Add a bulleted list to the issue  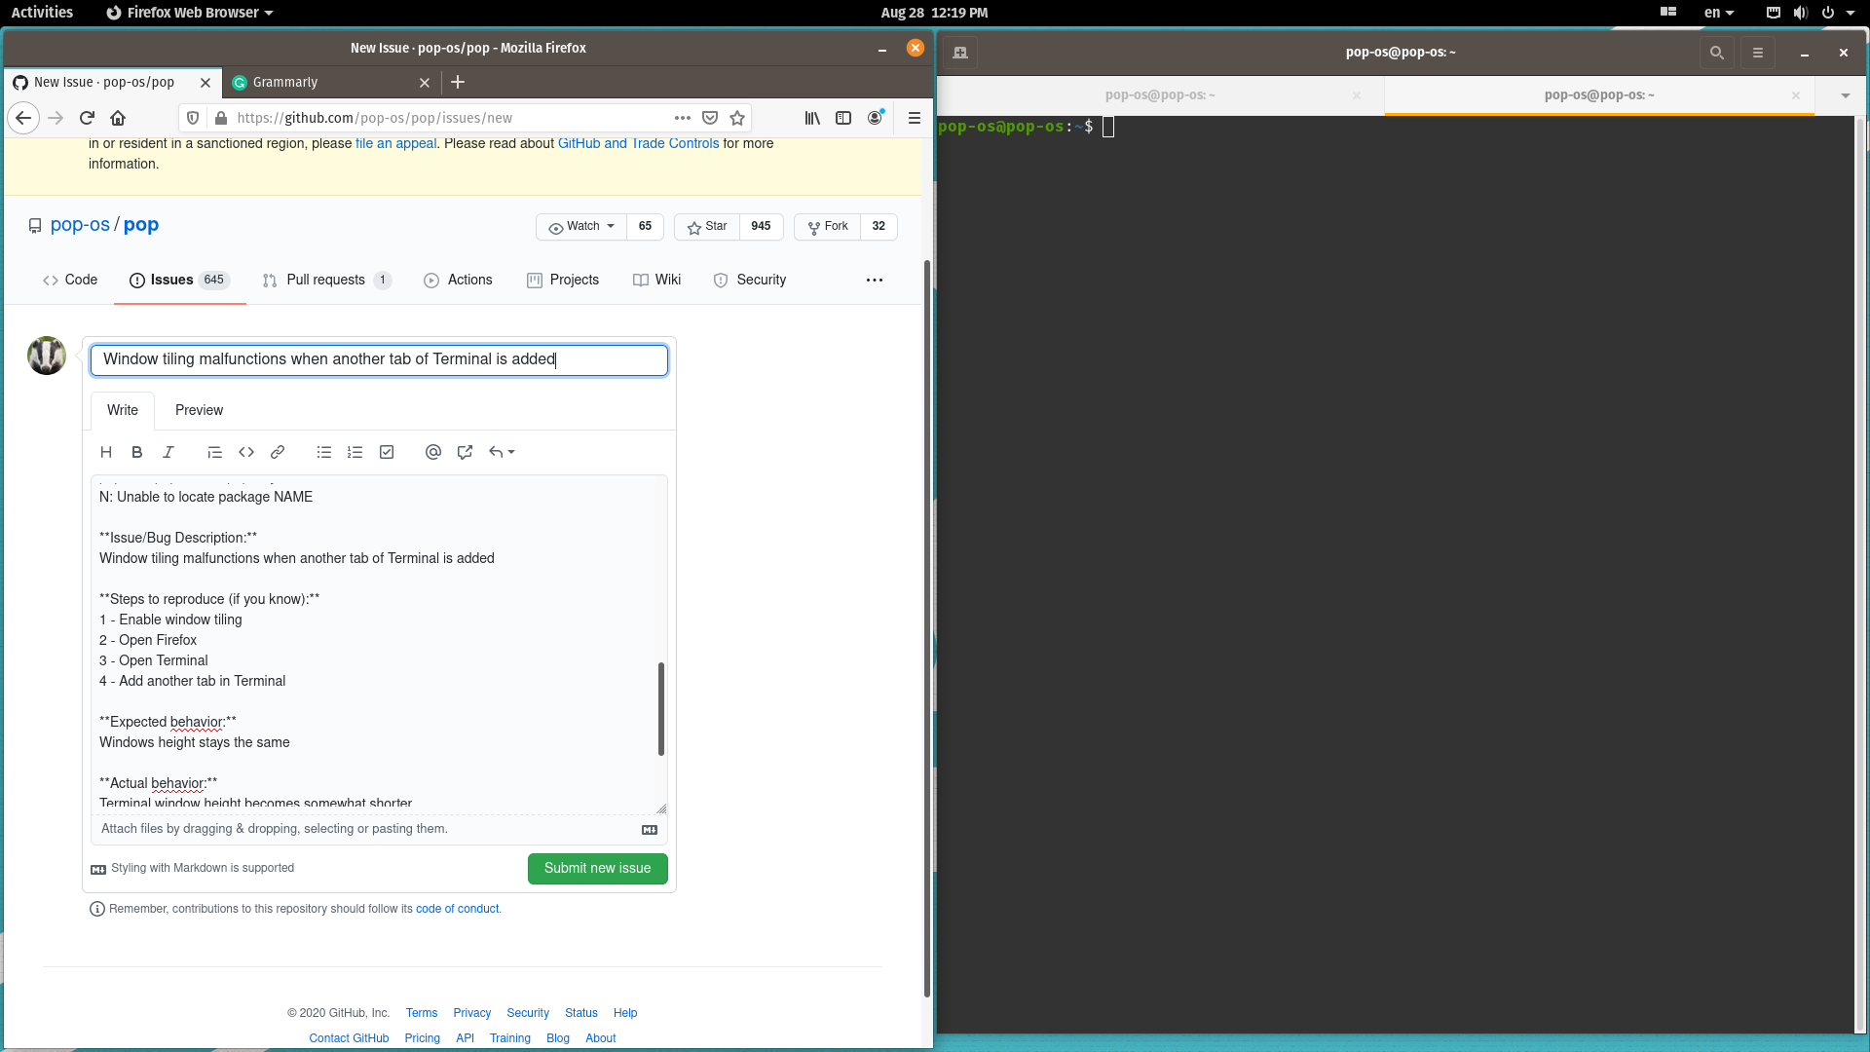point(324,452)
